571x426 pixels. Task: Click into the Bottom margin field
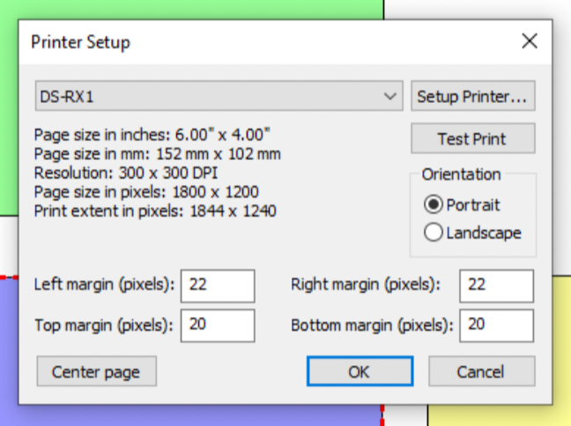496,325
